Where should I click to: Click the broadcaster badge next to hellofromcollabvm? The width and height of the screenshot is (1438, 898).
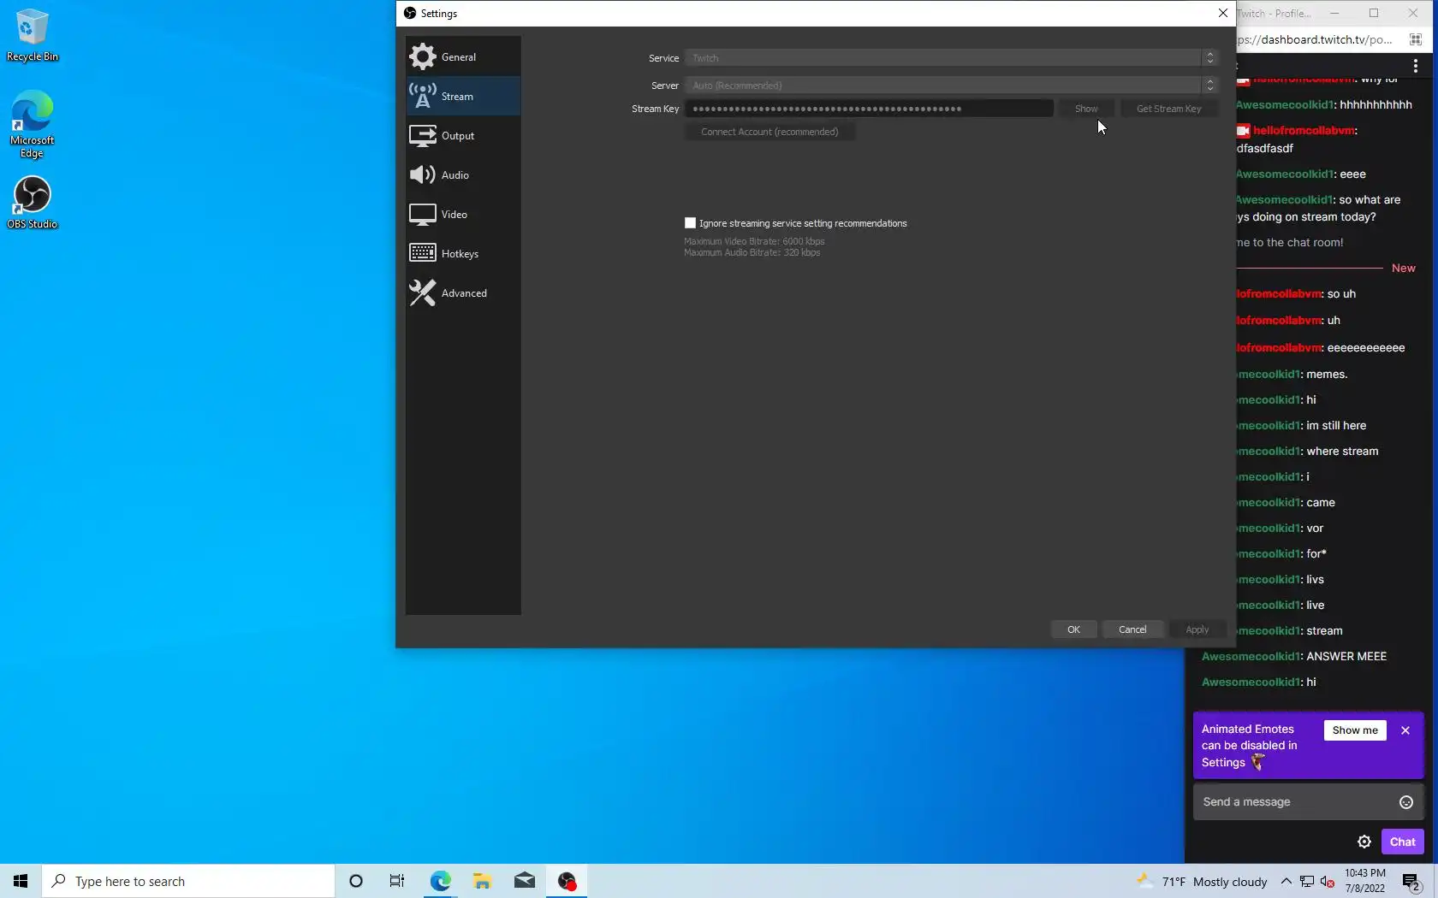[x=1243, y=131]
